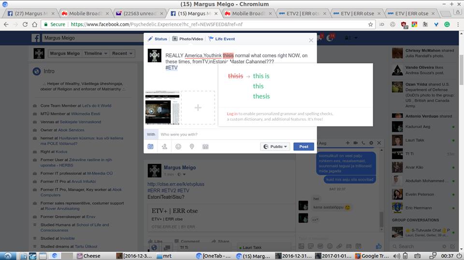Expand the Timeline dropdown
464x260 pixels.
[x=96, y=54]
